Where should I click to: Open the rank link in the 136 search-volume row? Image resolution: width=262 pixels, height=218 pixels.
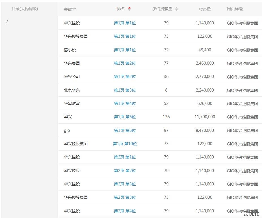tap(125, 117)
